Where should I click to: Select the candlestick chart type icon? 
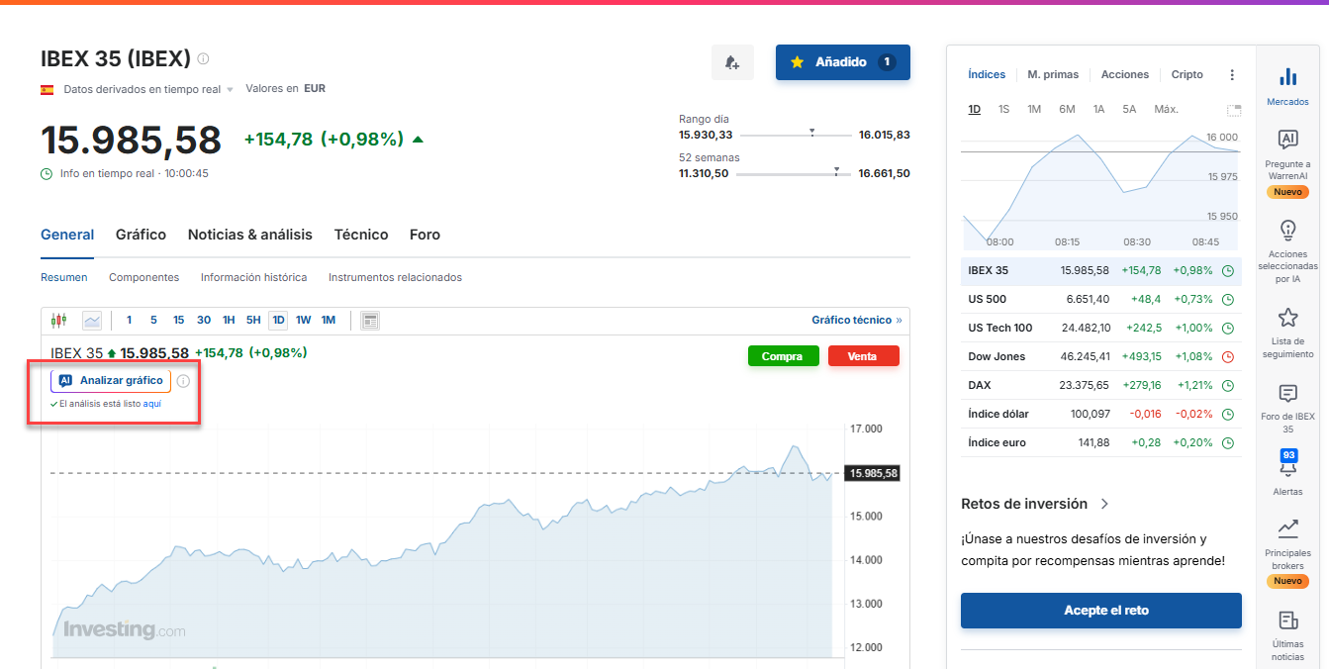59,320
